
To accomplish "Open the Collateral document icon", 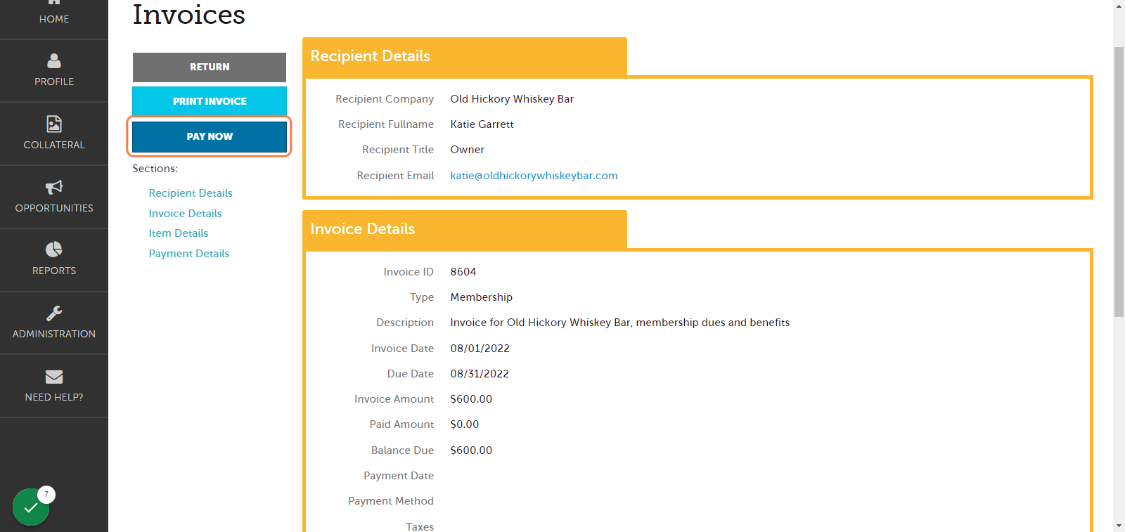I will (54, 124).
